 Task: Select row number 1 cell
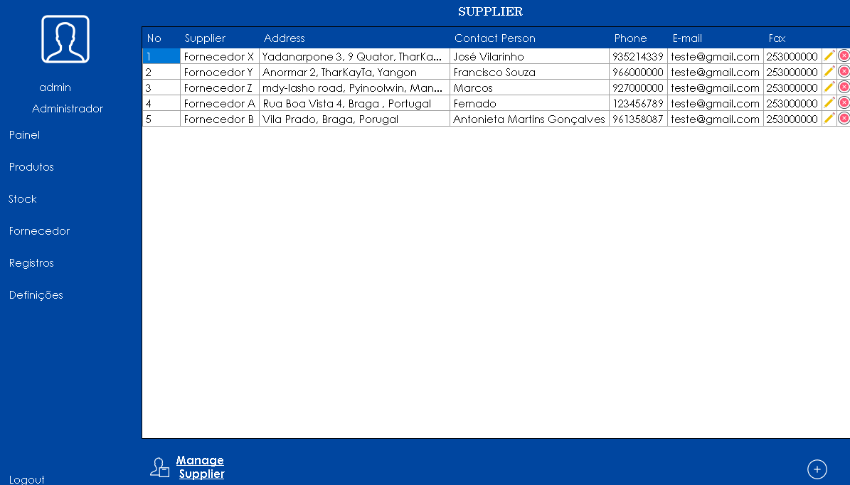click(x=161, y=56)
